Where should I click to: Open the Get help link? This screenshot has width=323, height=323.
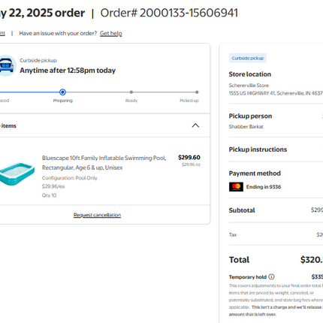(111, 33)
